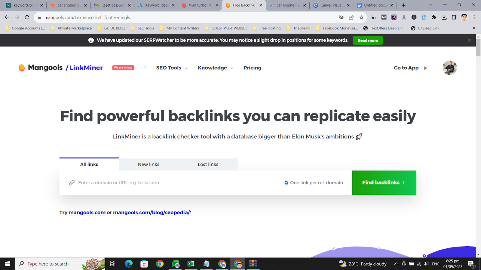This screenshot has height=270, width=481.
Task: Open the GUIDE BLOG bookmark folder
Action: 111,28
